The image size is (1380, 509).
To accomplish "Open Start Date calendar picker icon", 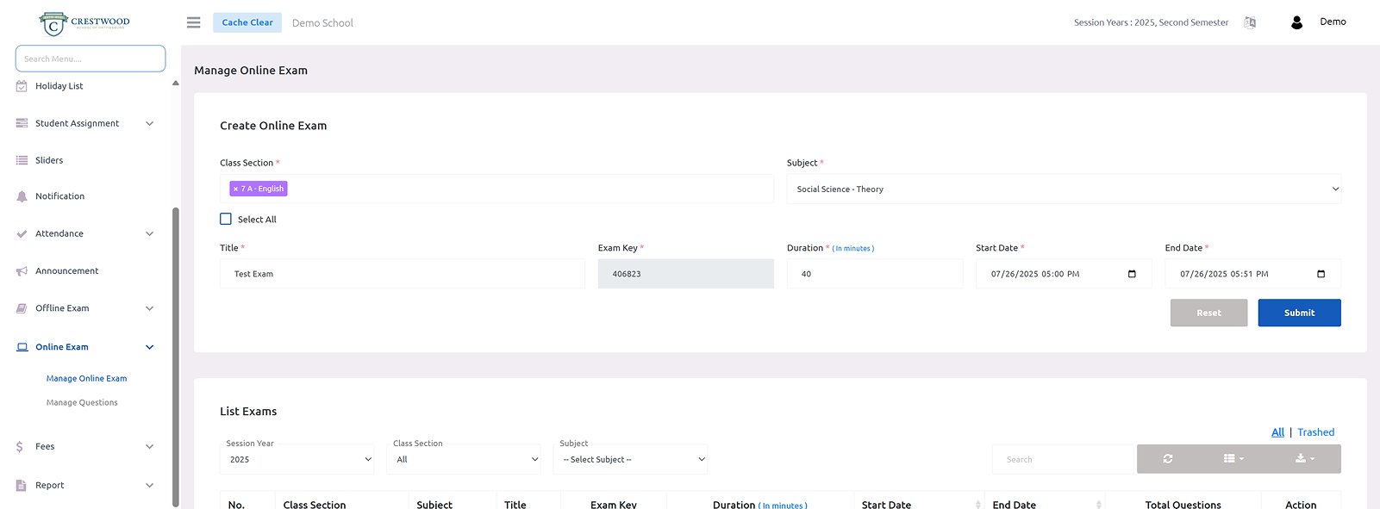I will pos(1132,274).
